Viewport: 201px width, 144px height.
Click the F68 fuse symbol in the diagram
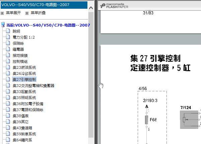coord(146,120)
